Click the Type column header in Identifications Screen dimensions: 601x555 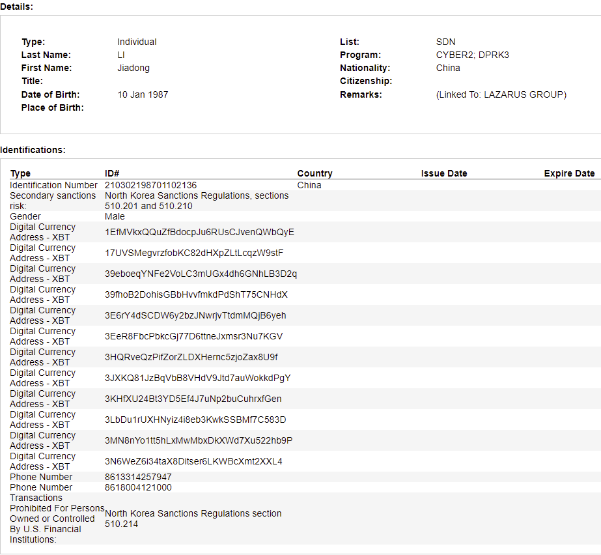coord(20,173)
